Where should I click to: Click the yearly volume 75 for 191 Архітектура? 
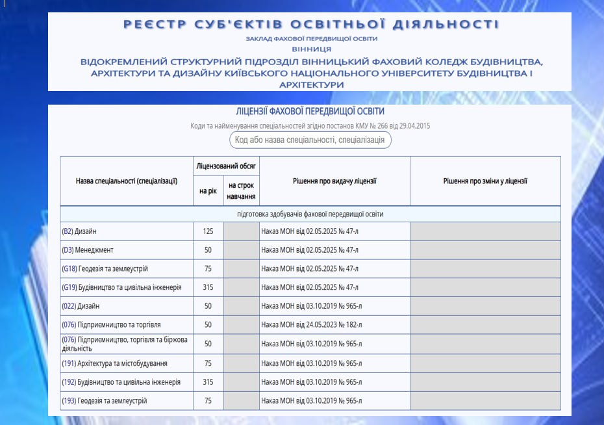click(x=208, y=363)
